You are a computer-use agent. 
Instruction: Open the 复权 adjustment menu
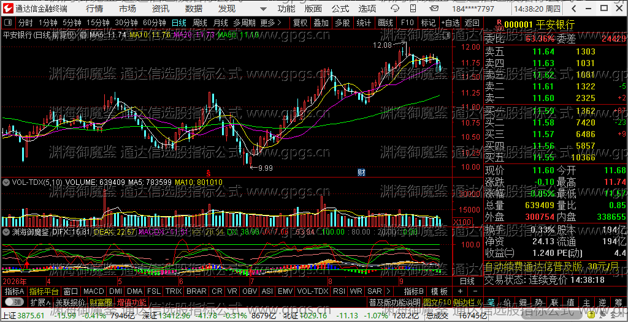point(300,23)
